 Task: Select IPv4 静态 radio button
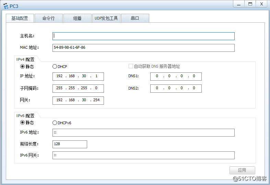(22, 66)
